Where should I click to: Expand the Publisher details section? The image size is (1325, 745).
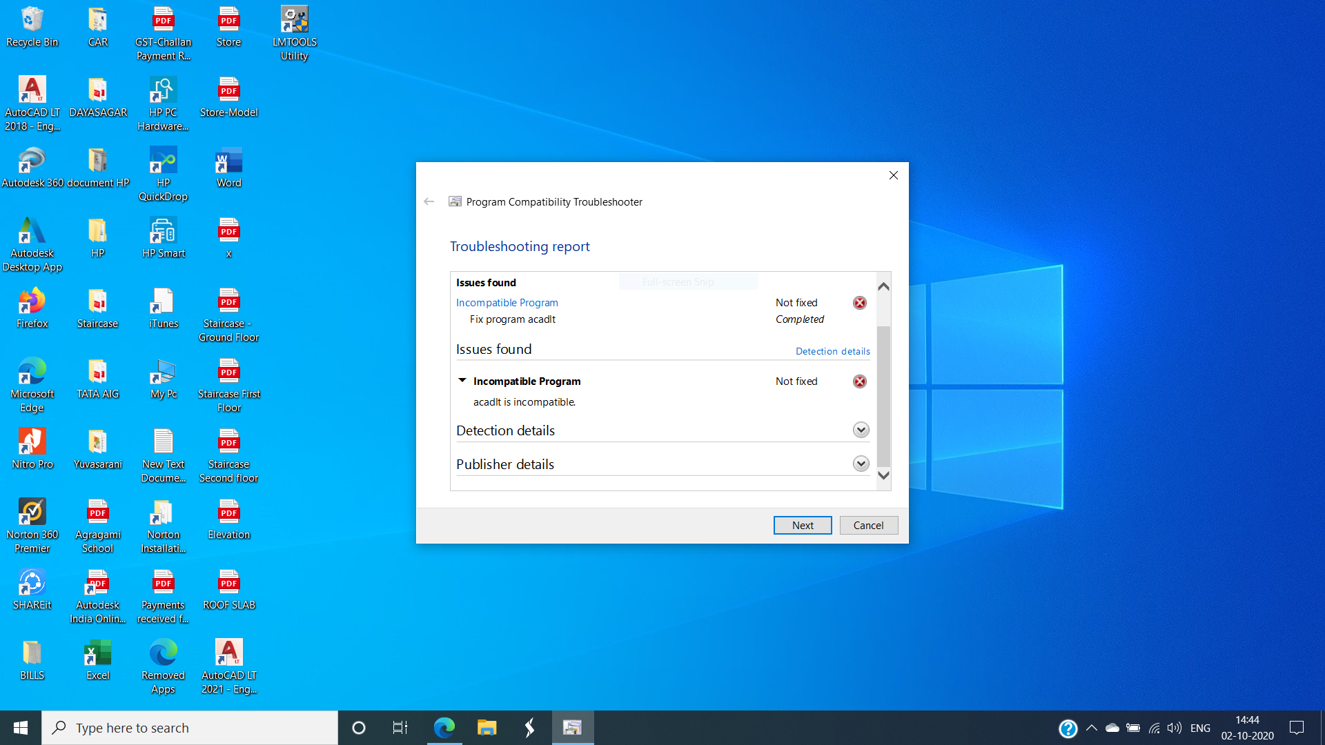(860, 464)
